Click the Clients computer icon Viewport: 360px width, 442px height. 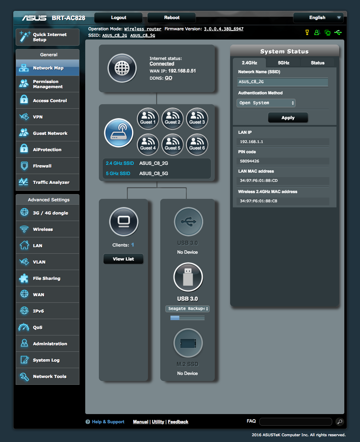click(124, 222)
